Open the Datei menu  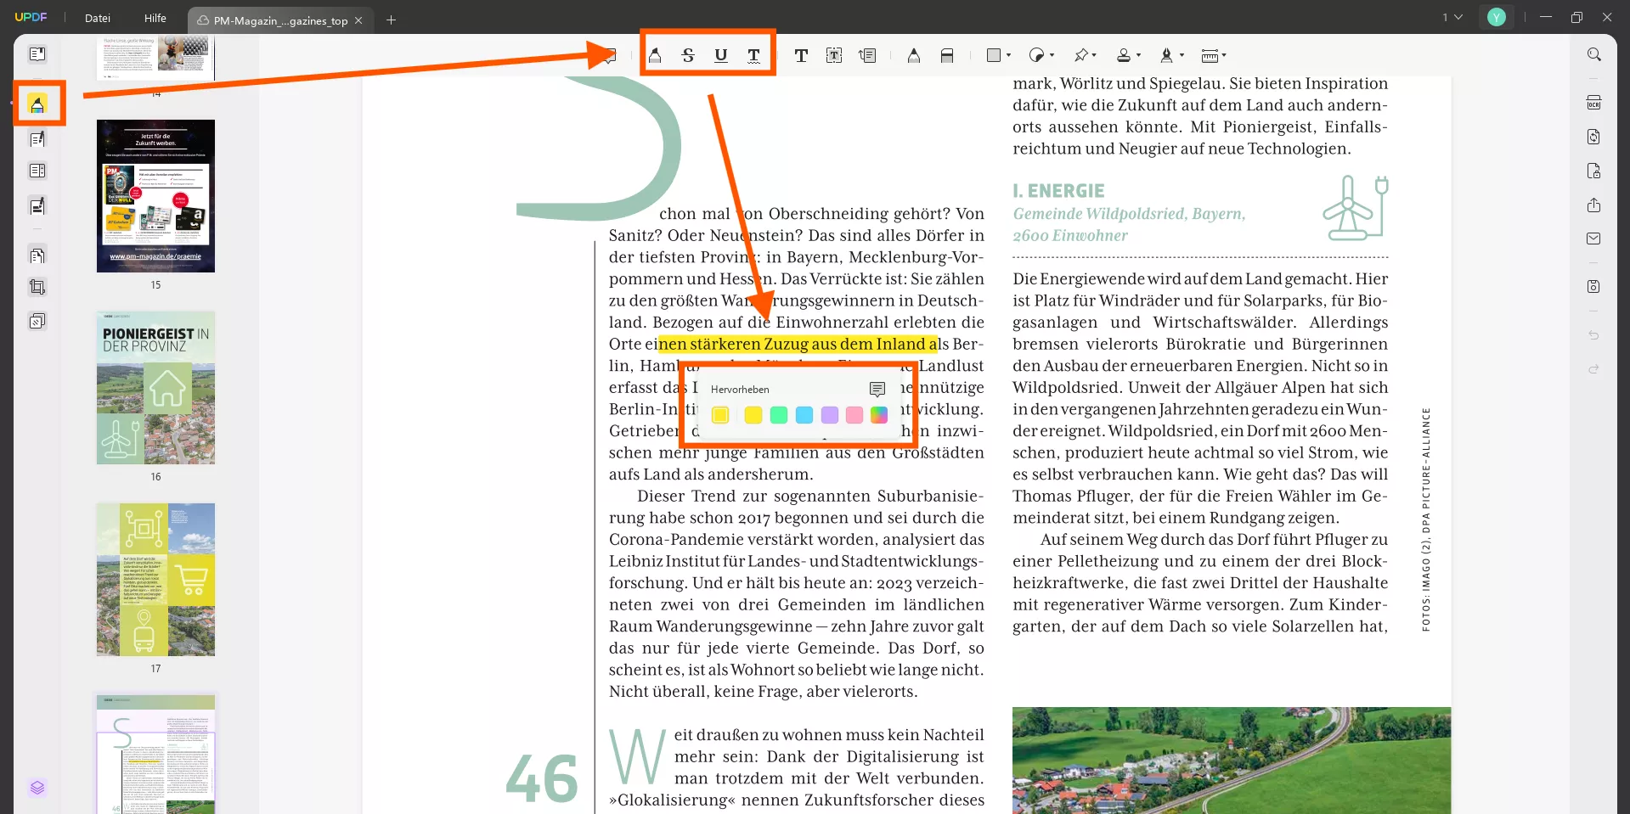pos(98,18)
